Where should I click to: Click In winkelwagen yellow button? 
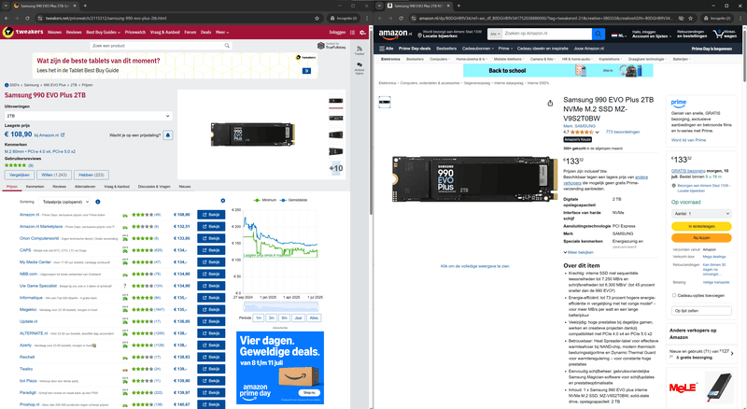(701, 226)
